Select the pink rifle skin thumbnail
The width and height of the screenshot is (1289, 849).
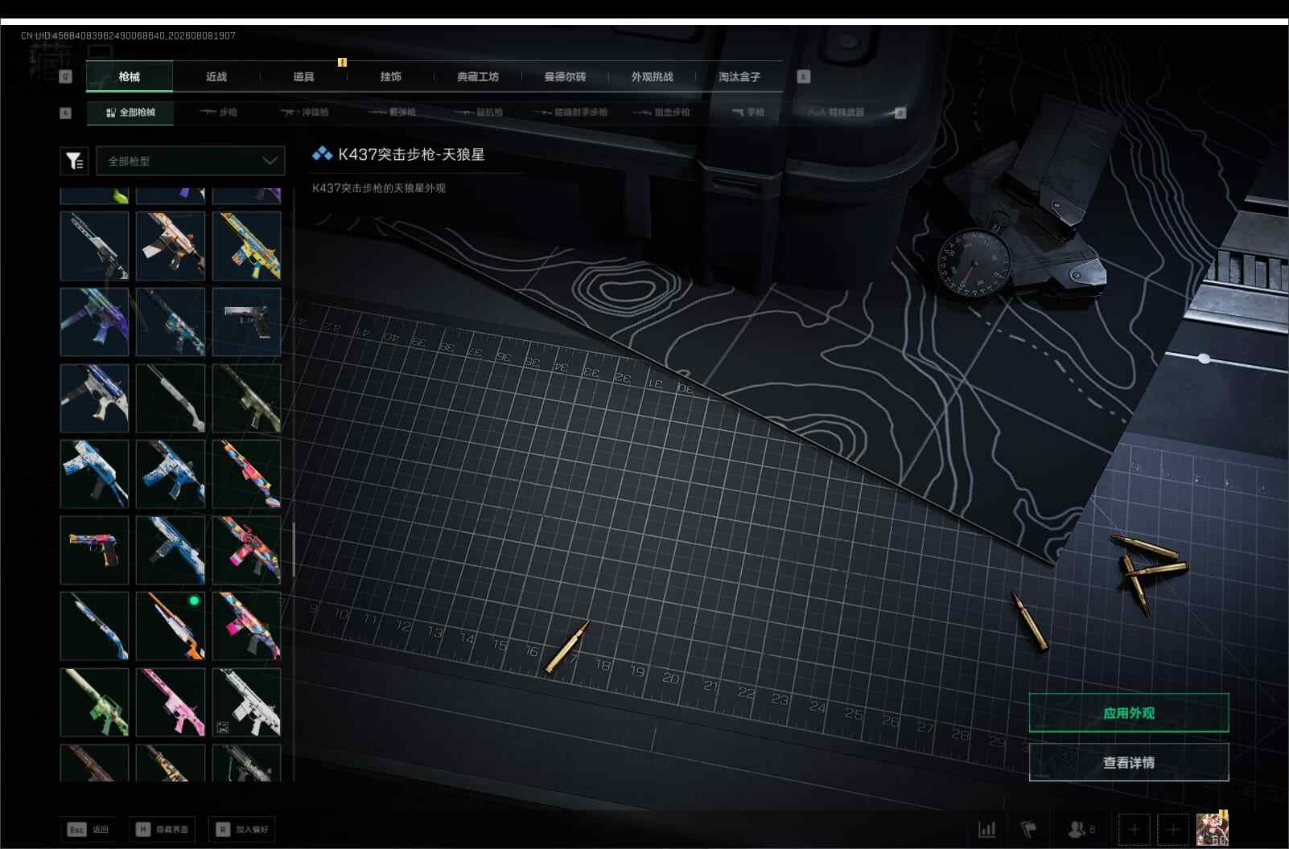tap(171, 703)
